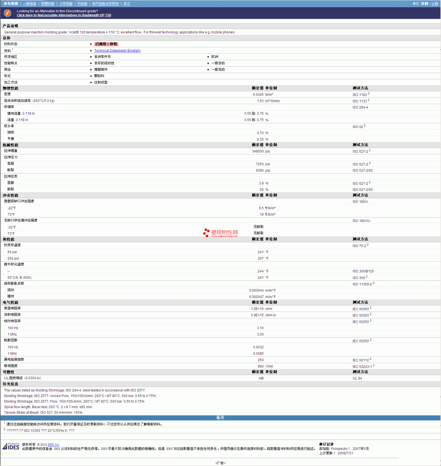Click the tensile modulus value 348000

point(258,151)
